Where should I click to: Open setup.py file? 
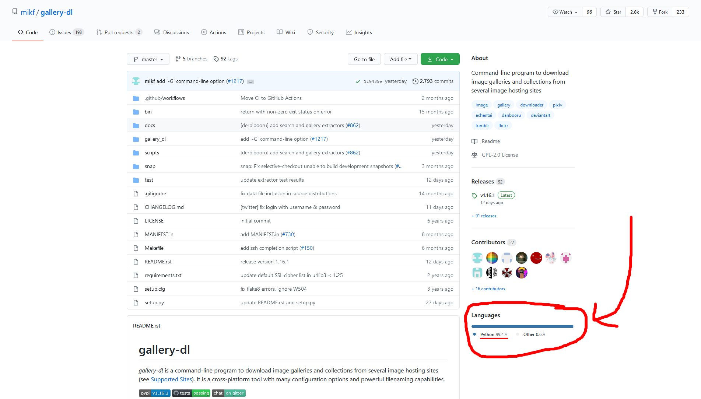tap(154, 302)
